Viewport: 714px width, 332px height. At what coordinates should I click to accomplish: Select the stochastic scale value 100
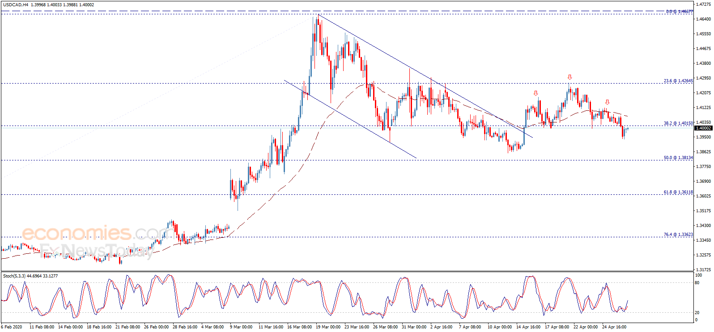pos(698,275)
